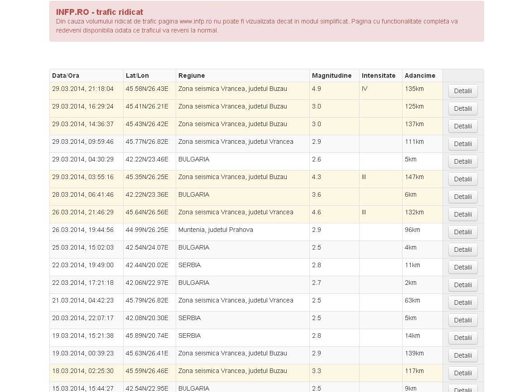509x392 pixels.
Task: Select the coordinates 42.54N/24.07E
Action: (147, 247)
